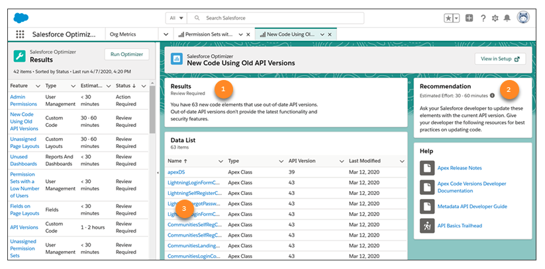Open Unassigned Permission Sets link

pyautogui.click(x=23, y=249)
